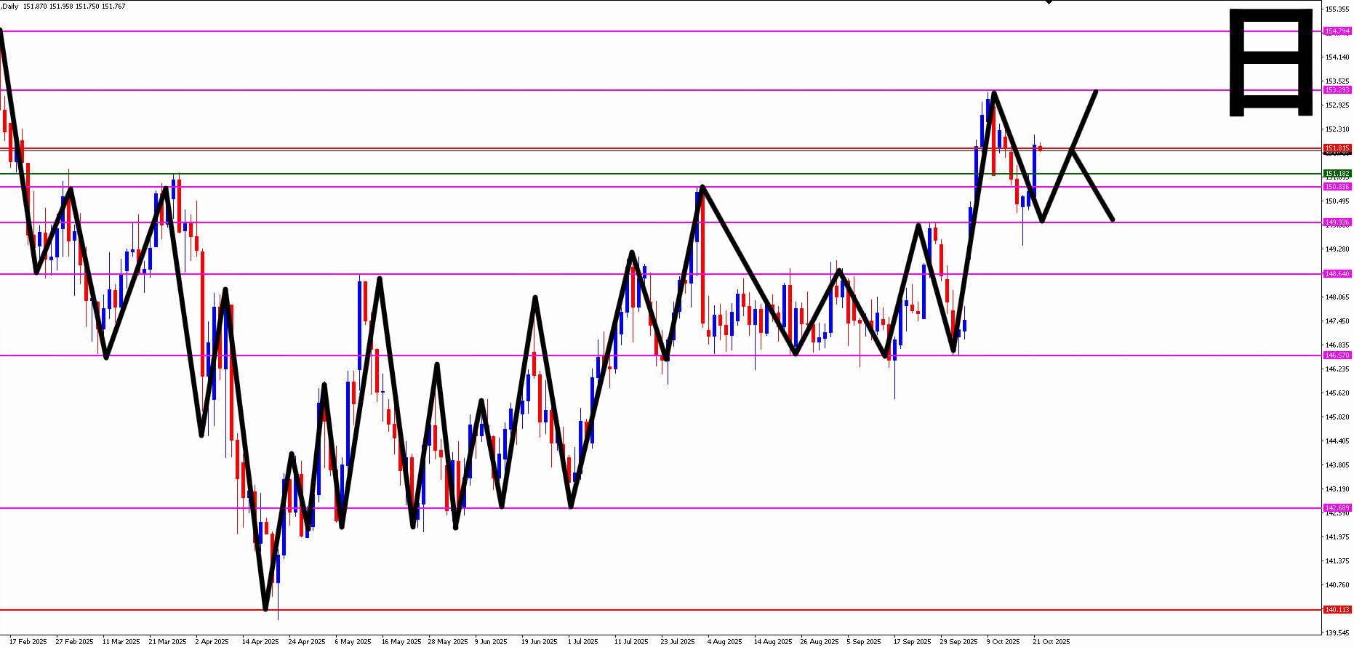Click the 14 Apr 2025 date label

260,642
